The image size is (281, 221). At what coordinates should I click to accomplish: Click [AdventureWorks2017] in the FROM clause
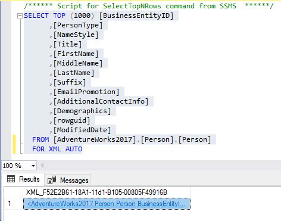click(95, 139)
